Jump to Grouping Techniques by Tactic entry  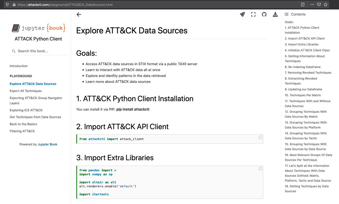(306, 136)
